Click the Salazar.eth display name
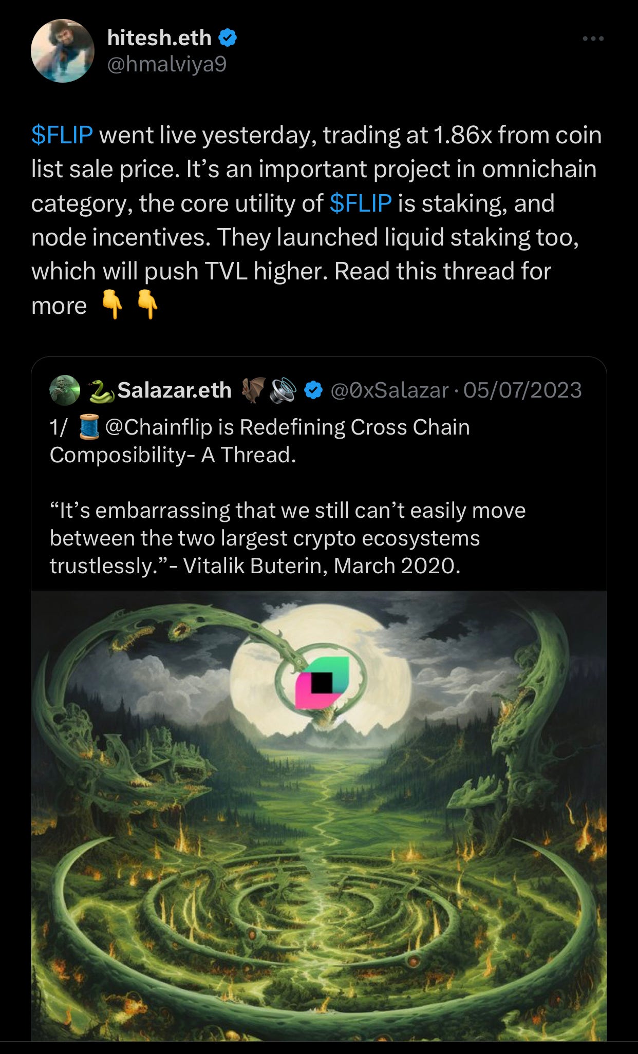This screenshot has width=638, height=1054. click(x=174, y=390)
